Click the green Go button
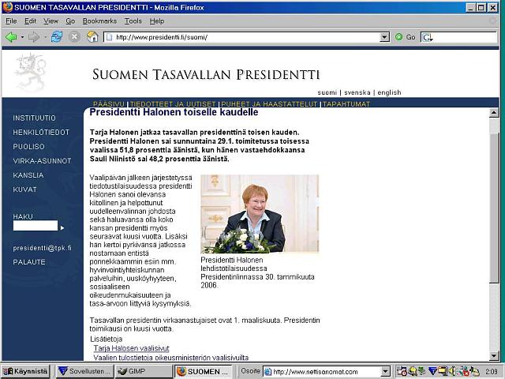 (406, 36)
